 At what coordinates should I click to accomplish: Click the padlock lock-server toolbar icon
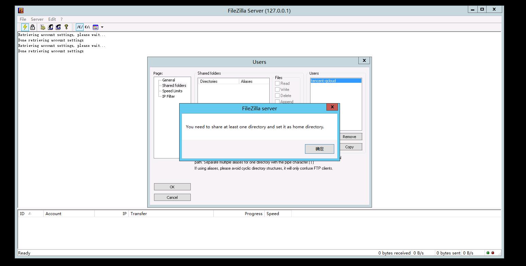(x=33, y=27)
